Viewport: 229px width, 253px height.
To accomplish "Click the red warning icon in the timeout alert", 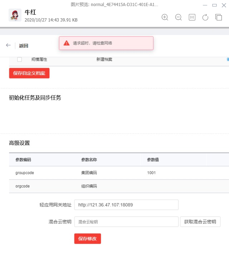I will tap(67, 43).
